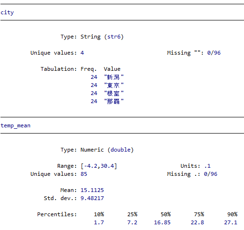
Task: Click the 75% percentile column header
Action: pos(199,214)
